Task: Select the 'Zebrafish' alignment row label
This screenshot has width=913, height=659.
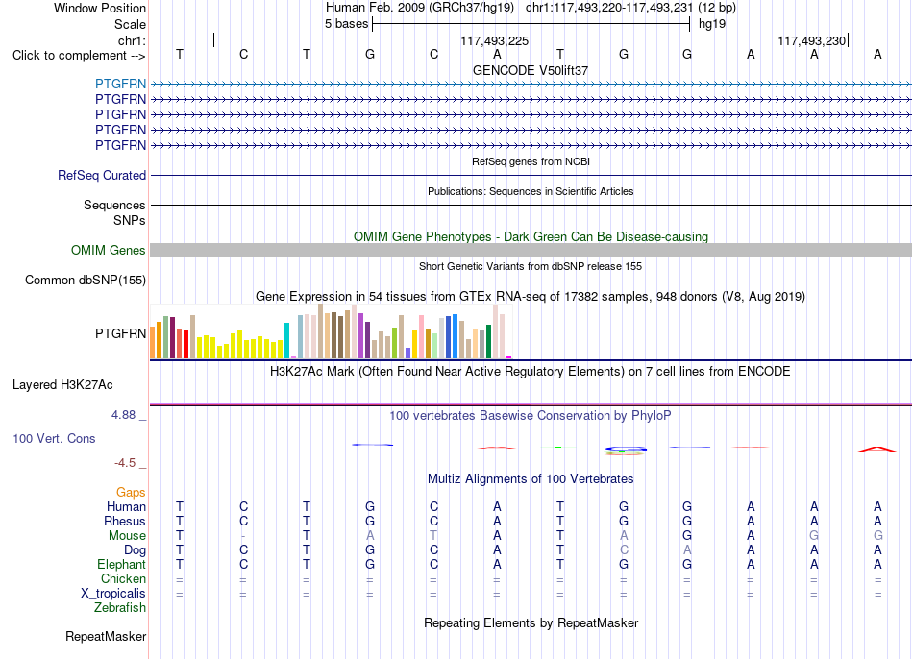Action: click(120, 607)
